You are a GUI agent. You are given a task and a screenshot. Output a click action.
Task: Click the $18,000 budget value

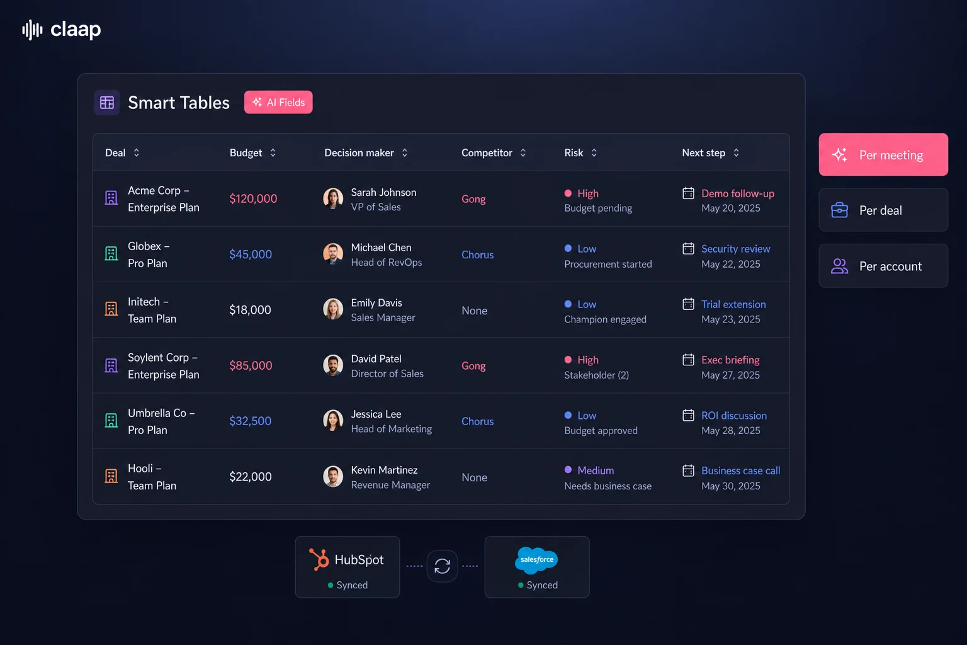(250, 310)
